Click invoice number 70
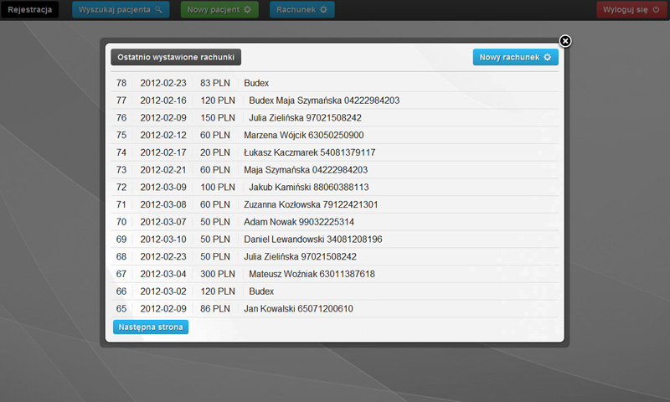 pyautogui.click(x=121, y=222)
